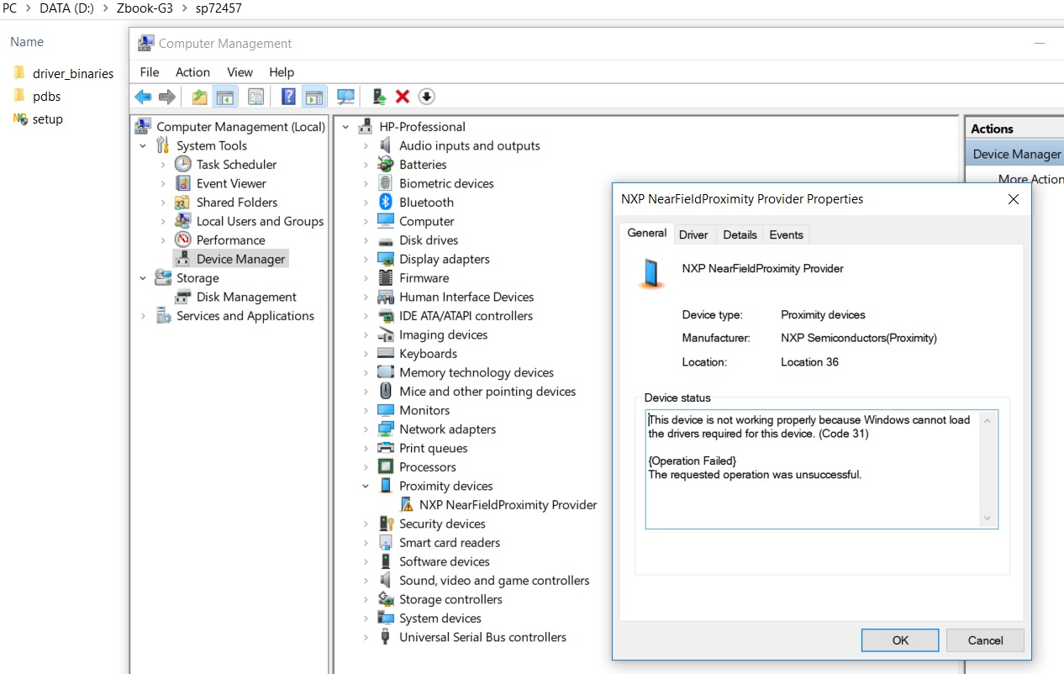Expand Services and Applications node
Viewport: 1064px width, 674px height.
143,316
